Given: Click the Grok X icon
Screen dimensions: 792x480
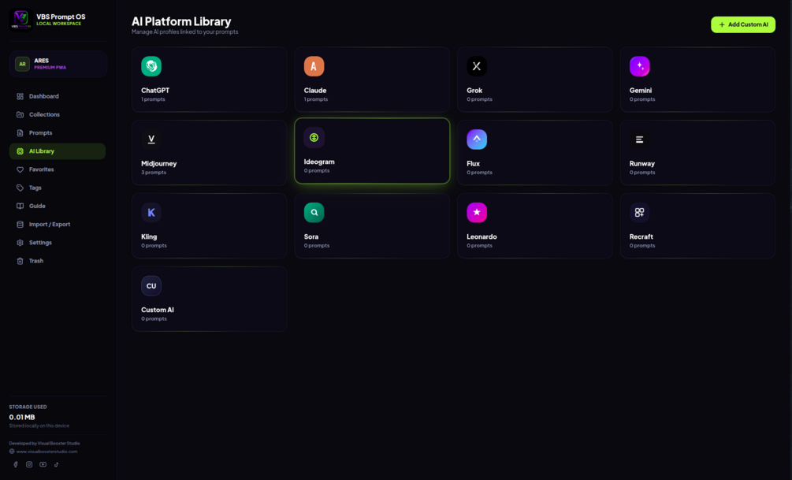Looking at the screenshot, I should [476, 66].
